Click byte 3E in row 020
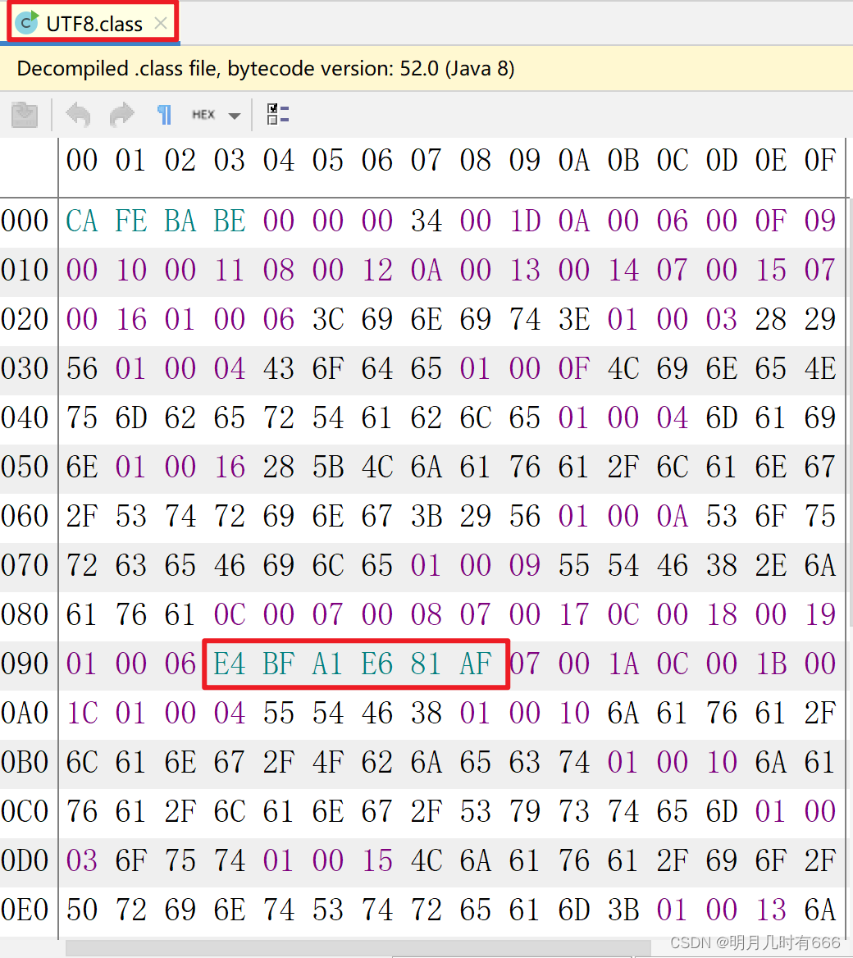The width and height of the screenshot is (853, 958). click(x=574, y=320)
